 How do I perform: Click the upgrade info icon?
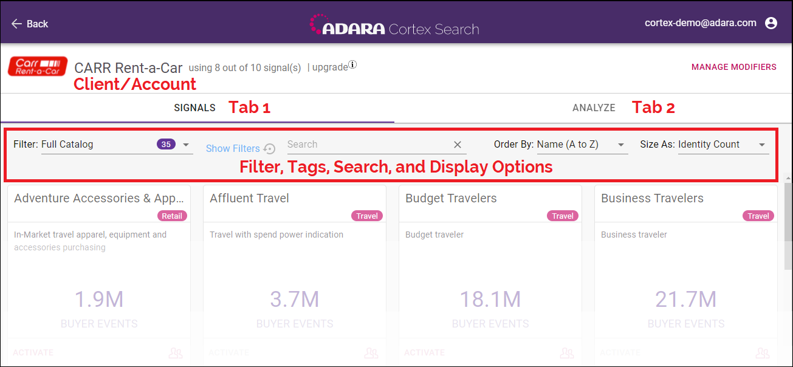pos(352,64)
